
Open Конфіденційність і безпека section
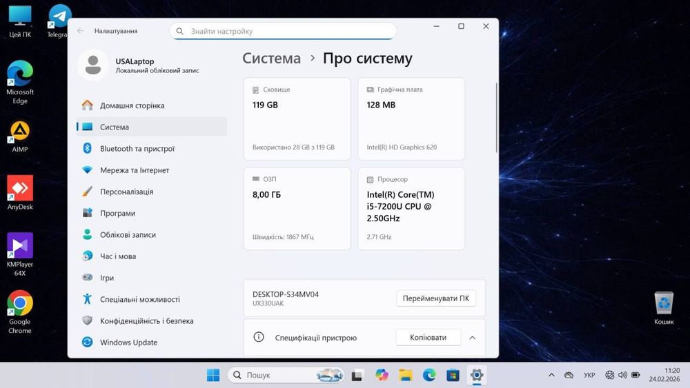(x=152, y=320)
